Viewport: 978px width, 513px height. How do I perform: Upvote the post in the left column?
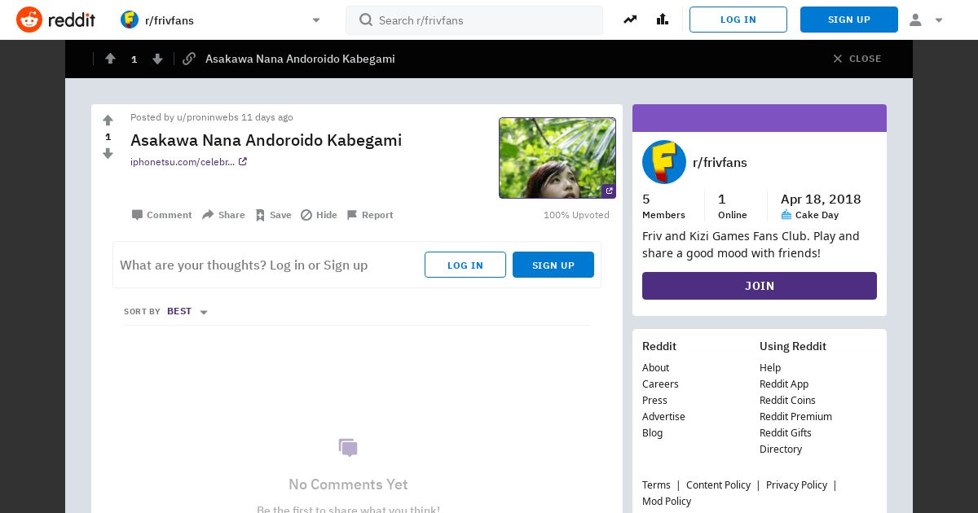point(108,121)
